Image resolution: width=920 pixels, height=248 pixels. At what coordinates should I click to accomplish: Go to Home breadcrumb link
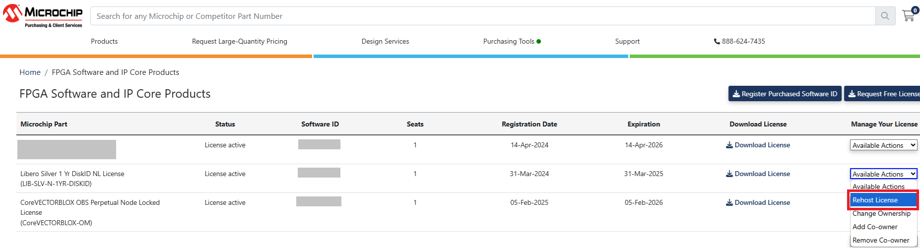pos(30,72)
